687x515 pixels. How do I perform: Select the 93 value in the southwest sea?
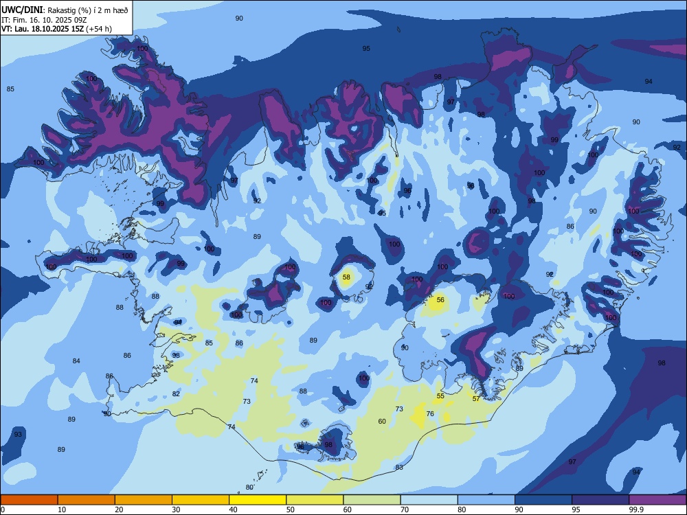18,435
